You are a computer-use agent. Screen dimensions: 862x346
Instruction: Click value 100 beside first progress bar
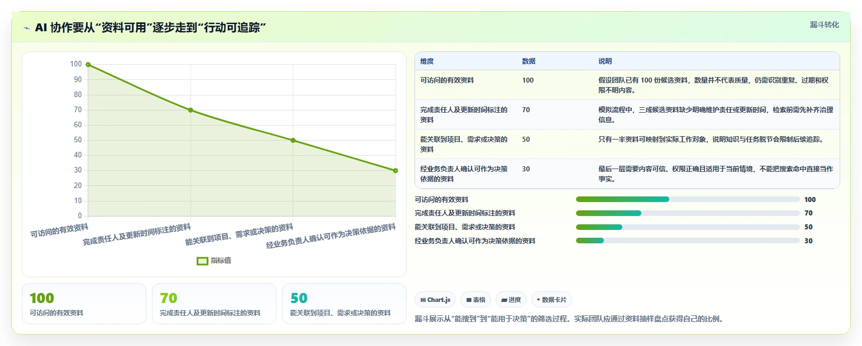pos(810,199)
